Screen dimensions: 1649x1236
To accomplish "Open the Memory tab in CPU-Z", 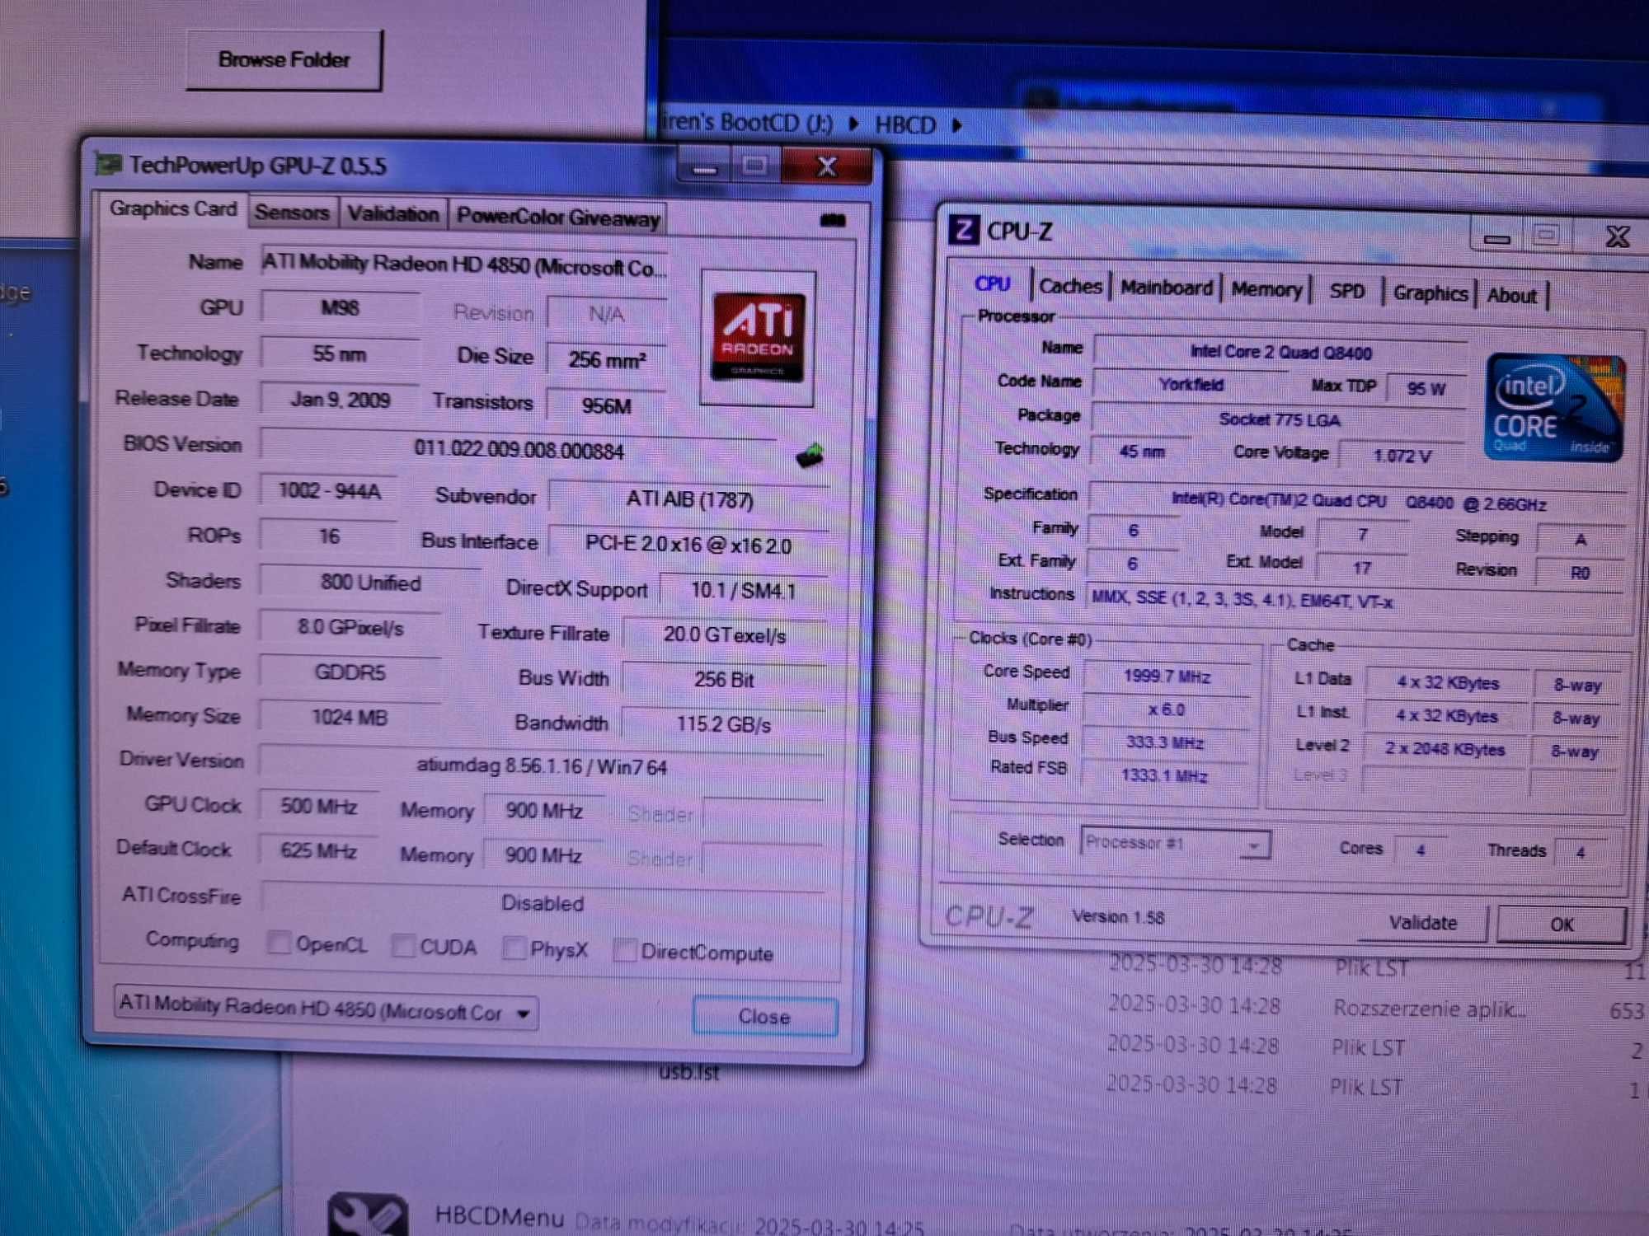I will (x=1266, y=289).
